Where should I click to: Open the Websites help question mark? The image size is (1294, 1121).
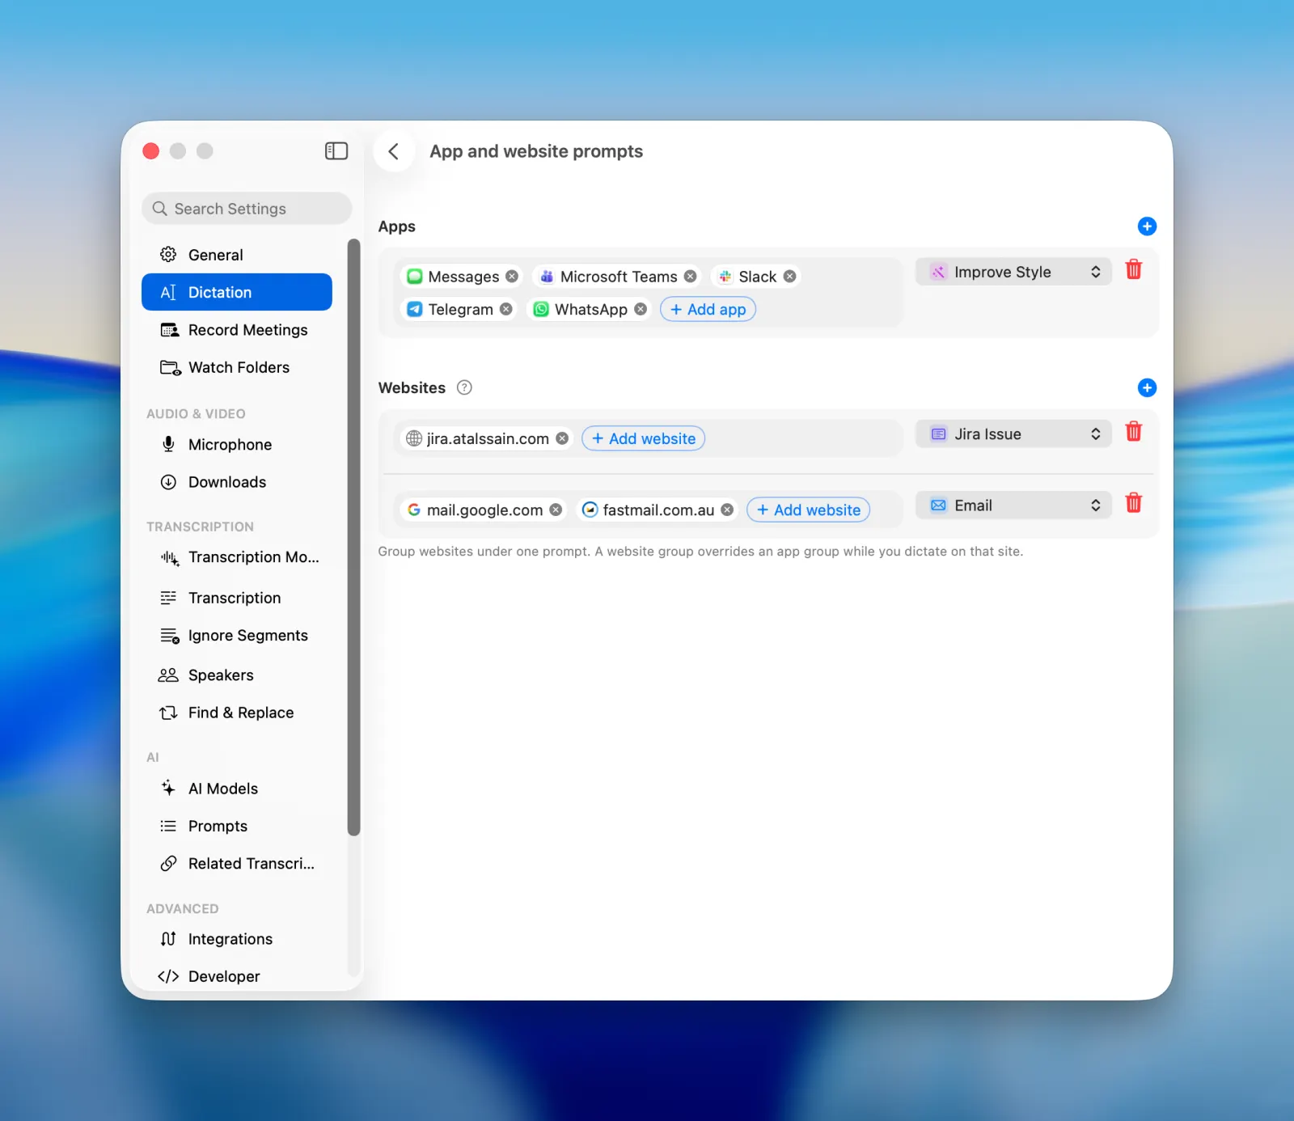click(464, 387)
